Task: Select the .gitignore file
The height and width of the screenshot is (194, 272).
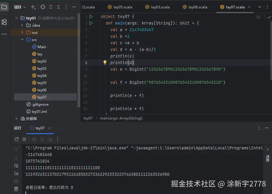Action: (37, 104)
